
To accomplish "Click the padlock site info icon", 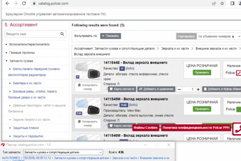I will pyautogui.click(x=34, y=3).
